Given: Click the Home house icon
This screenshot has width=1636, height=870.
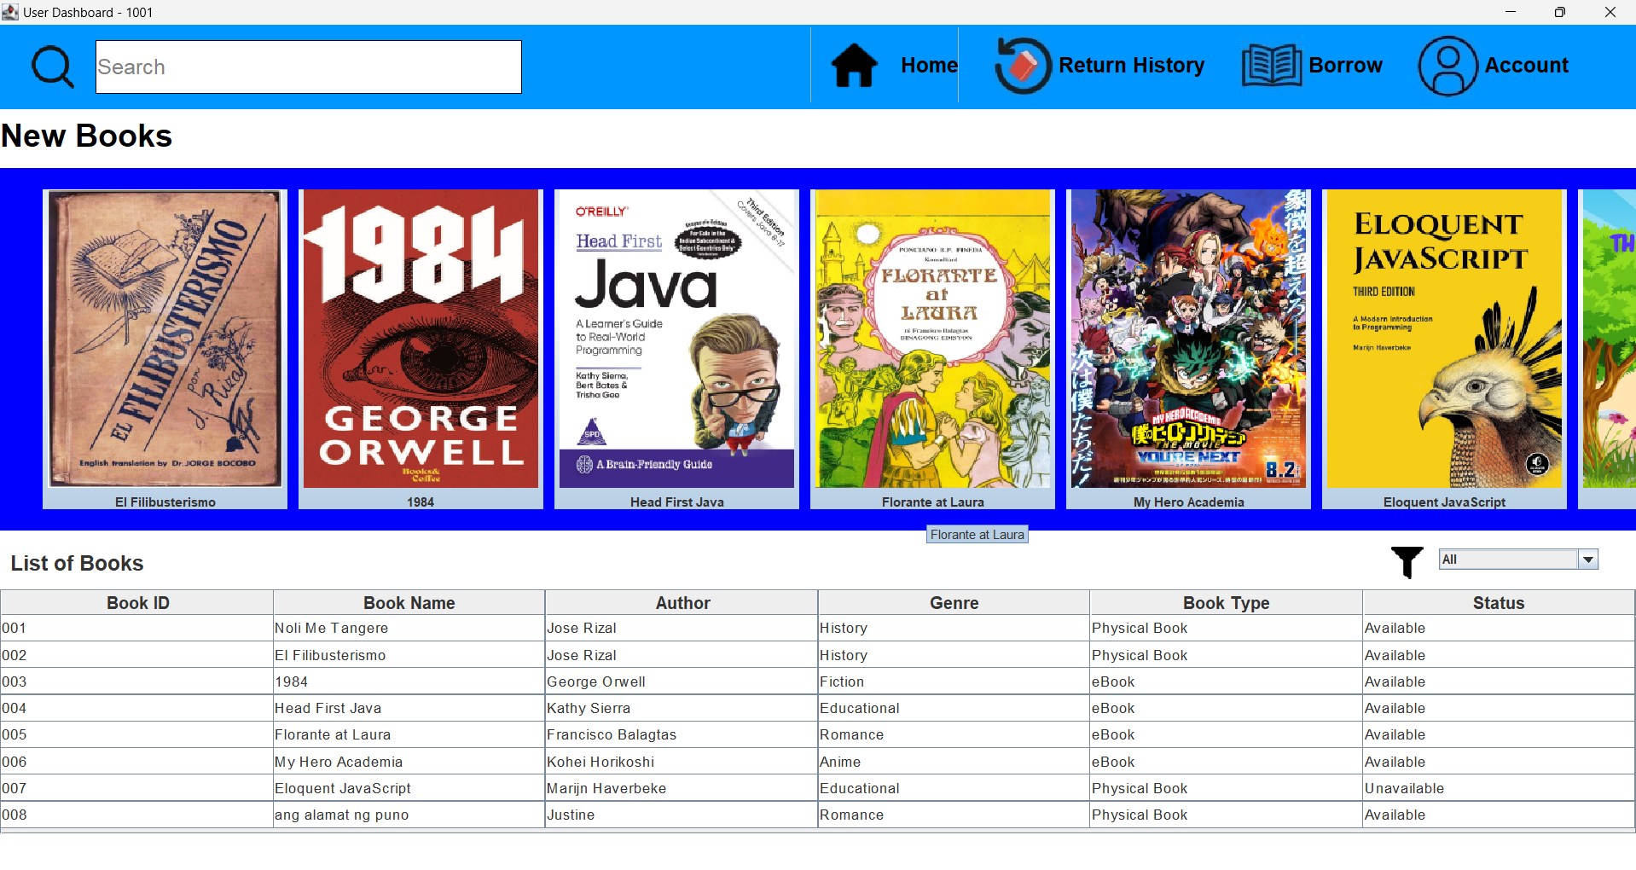Looking at the screenshot, I should pos(855,66).
